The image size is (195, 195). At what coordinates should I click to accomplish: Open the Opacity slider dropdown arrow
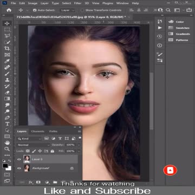[79, 145]
